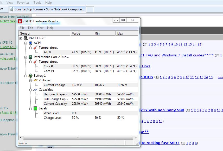223x151 pixels.
Task: Click the Voltages lightning icon
Action: (x=35, y=80)
